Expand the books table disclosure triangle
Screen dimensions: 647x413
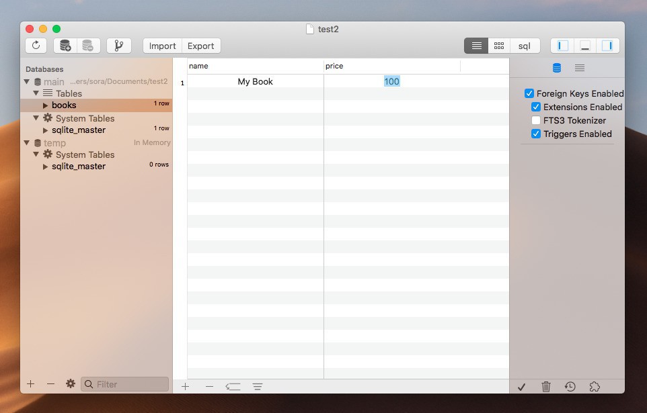coord(46,105)
